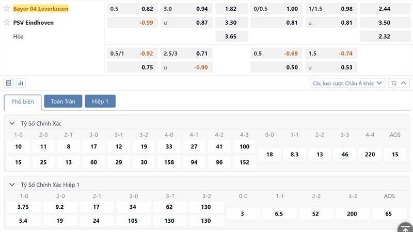
Task: Bet first-half draw at 2.32
Action: tap(385, 36)
